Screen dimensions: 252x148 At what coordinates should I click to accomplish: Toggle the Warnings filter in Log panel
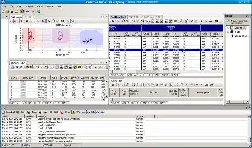[x=79, y=112]
